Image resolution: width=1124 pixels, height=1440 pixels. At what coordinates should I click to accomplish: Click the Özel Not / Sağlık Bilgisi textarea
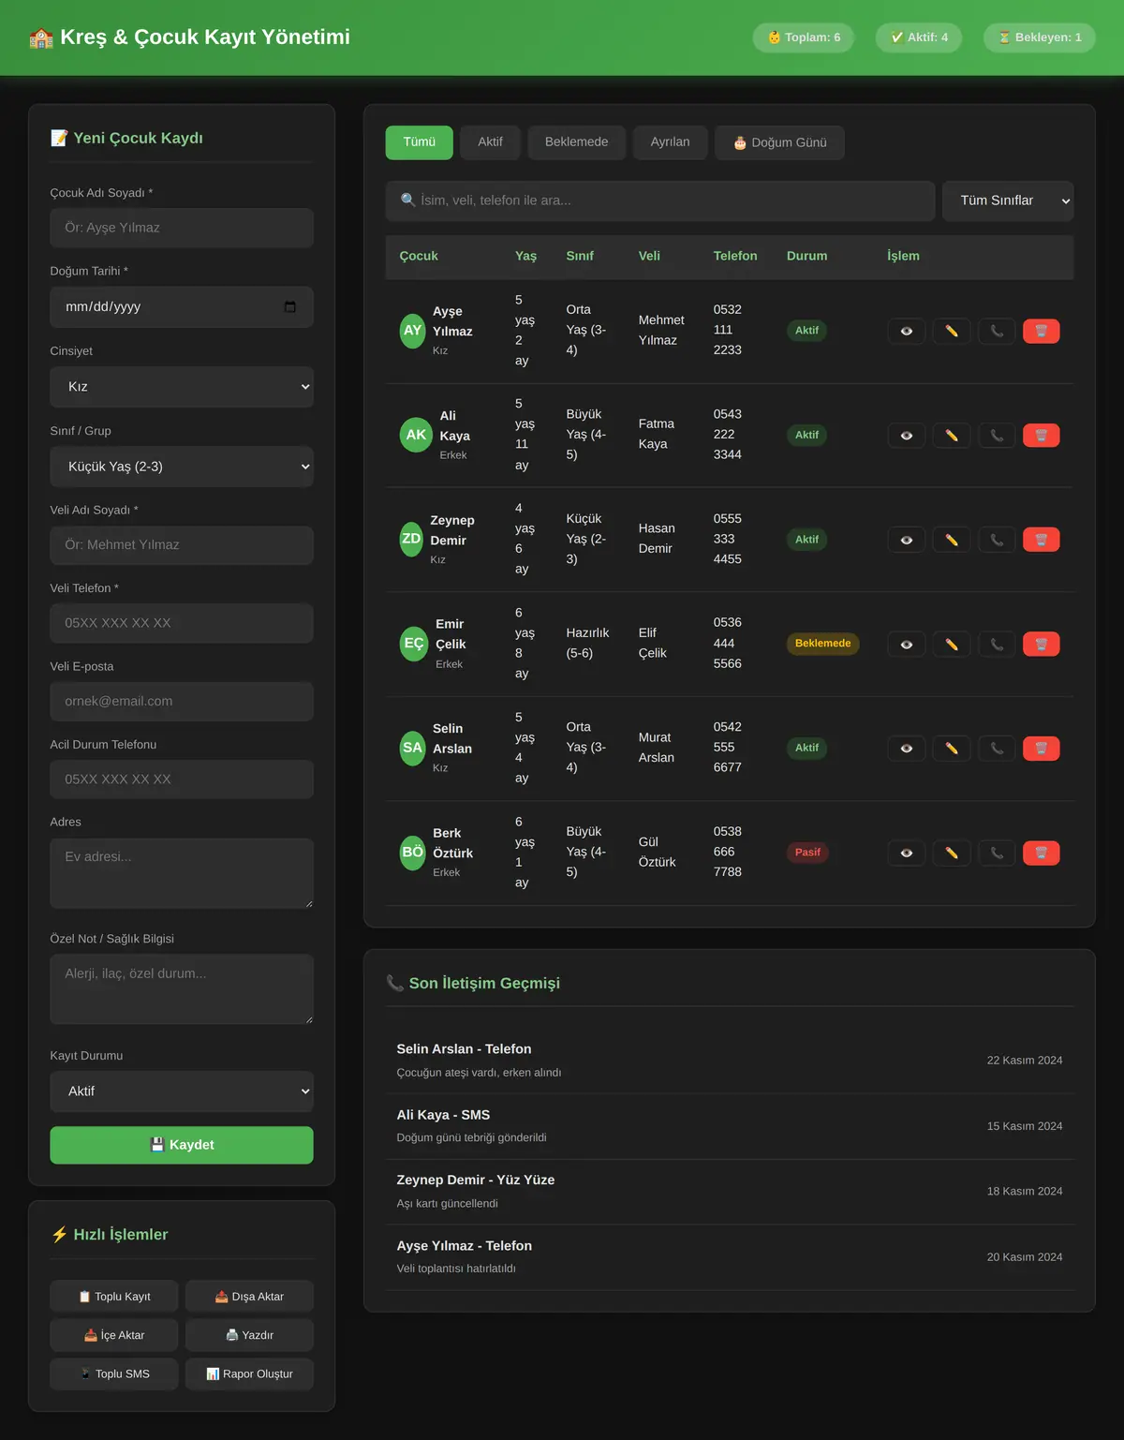(182, 989)
